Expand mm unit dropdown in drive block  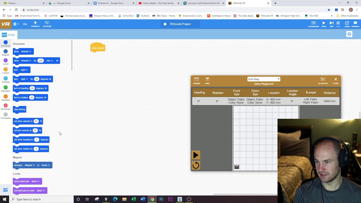click(50, 61)
